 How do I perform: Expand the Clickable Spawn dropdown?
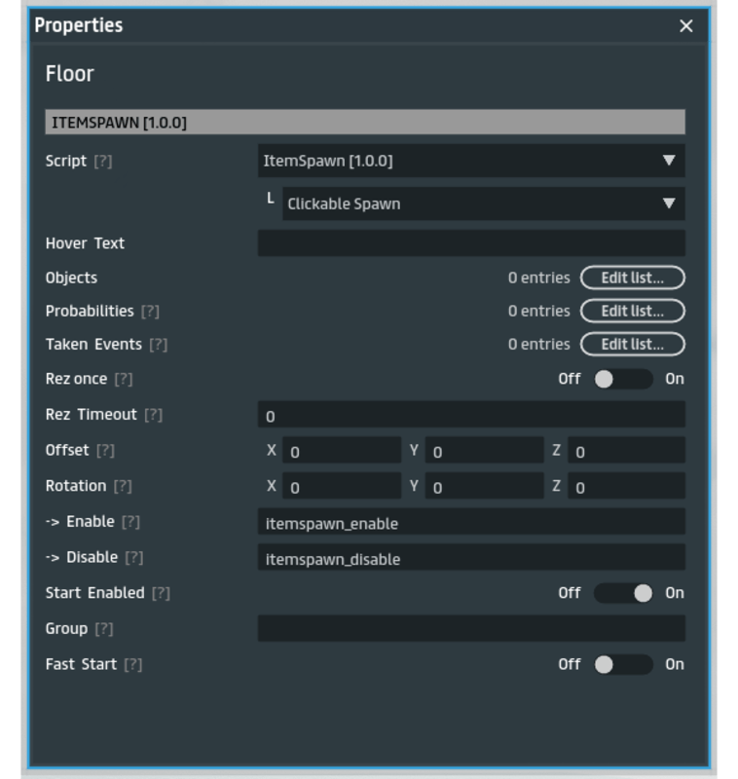click(483, 204)
